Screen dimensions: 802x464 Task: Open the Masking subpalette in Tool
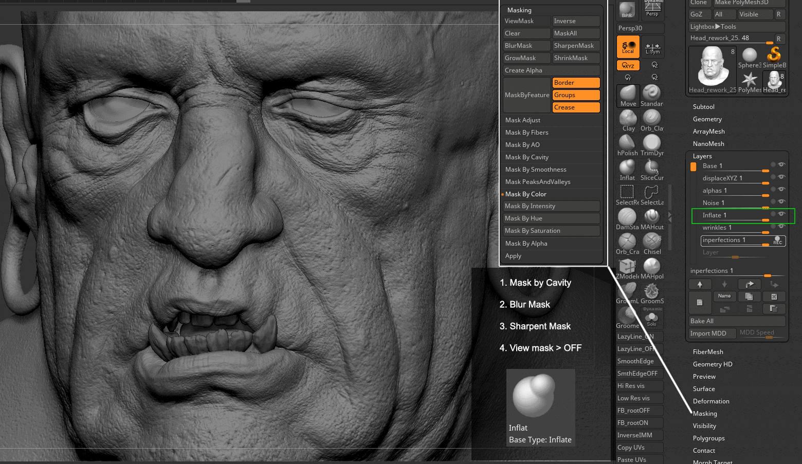(705, 414)
